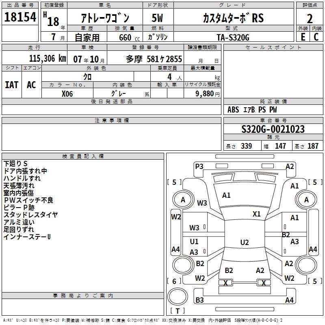Select height value 187
The image size is (325, 325).
[x=313, y=146]
